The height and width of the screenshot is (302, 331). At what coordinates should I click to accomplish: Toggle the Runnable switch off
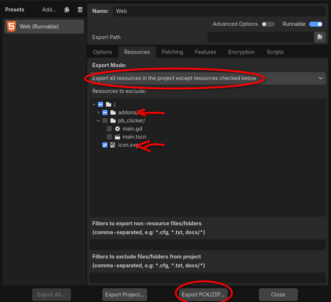[316, 24]
